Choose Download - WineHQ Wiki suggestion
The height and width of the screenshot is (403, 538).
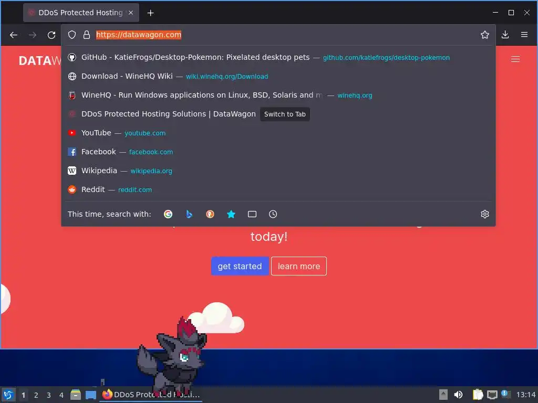coord(278,76)
